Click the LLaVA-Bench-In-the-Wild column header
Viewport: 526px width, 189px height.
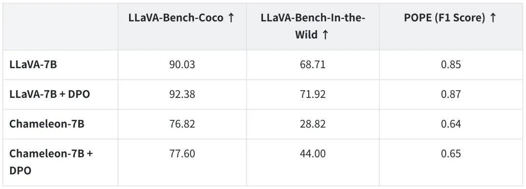pyautogui.click(x=313, y=26)
